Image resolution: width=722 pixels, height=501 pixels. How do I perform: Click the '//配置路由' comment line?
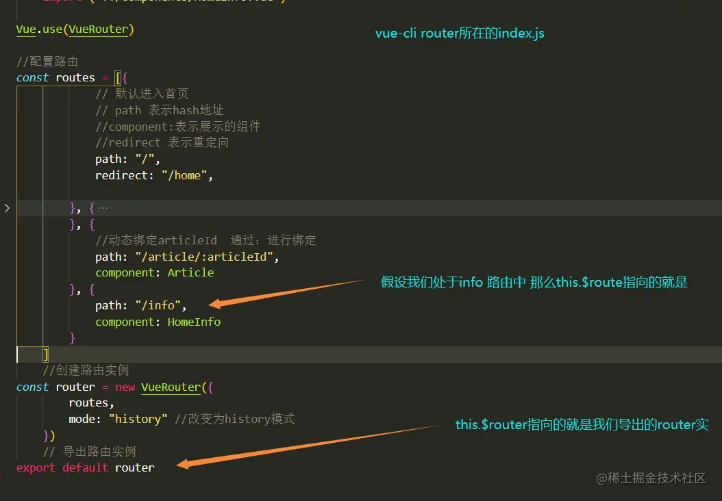47,61
